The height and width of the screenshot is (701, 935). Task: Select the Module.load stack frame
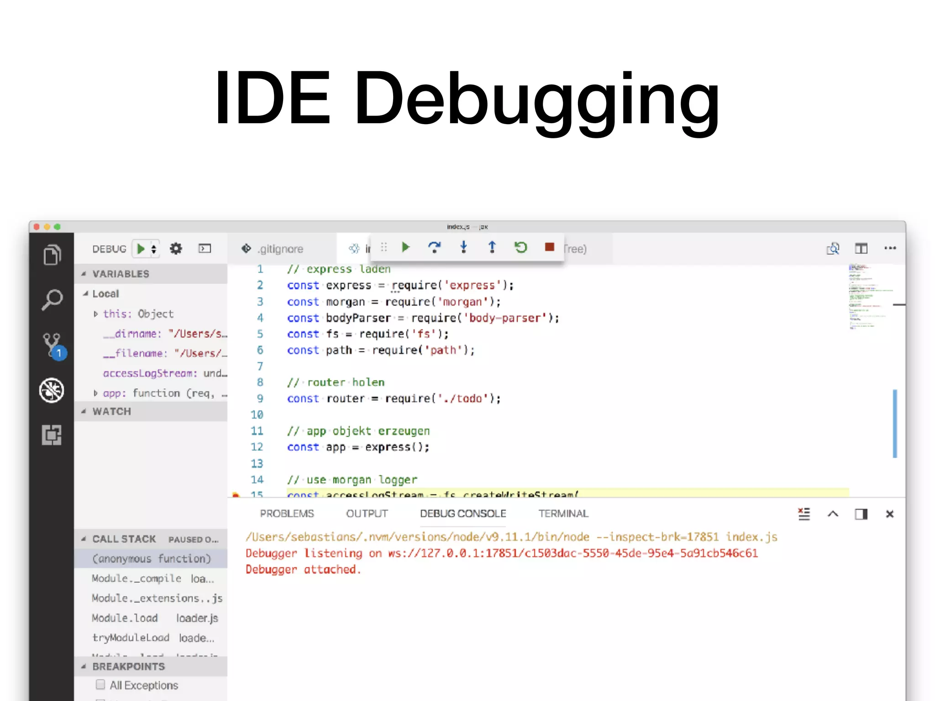pyautogui.click(x=151, y=618)
